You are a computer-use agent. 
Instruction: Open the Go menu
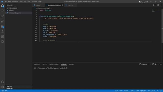[25, 2]
